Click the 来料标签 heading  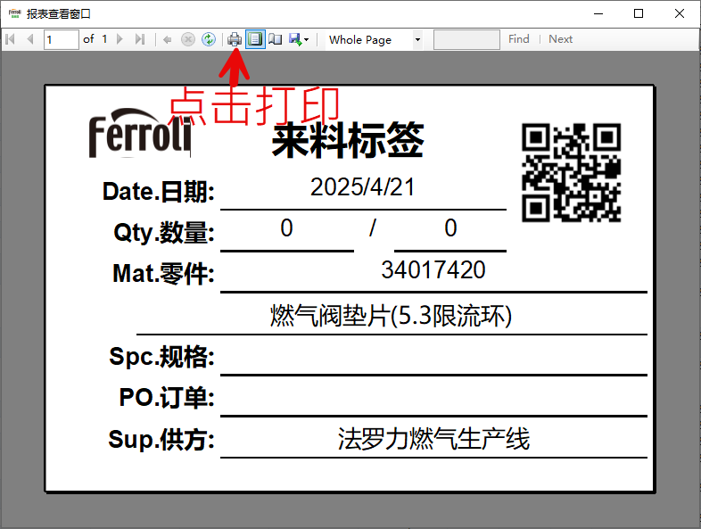click(x=348, y=140)
